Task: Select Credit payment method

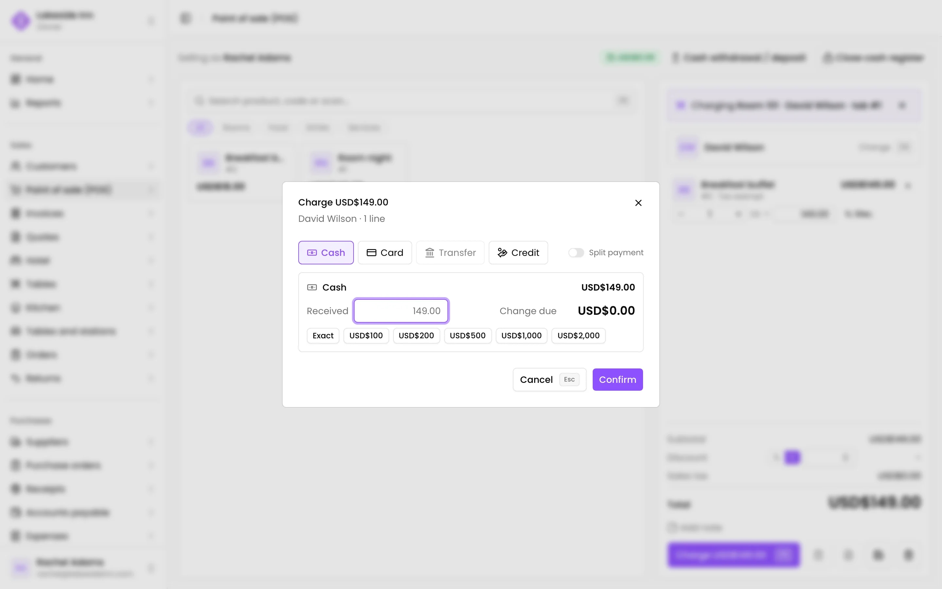Action: pos(518,252)
